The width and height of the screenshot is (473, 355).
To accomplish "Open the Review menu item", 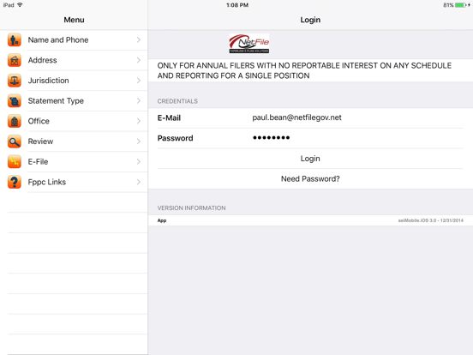I will pos(74,141).
